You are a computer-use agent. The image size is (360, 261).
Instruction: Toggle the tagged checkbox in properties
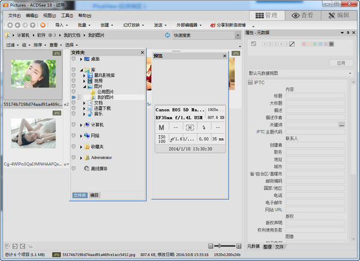(x=253, y=44)
